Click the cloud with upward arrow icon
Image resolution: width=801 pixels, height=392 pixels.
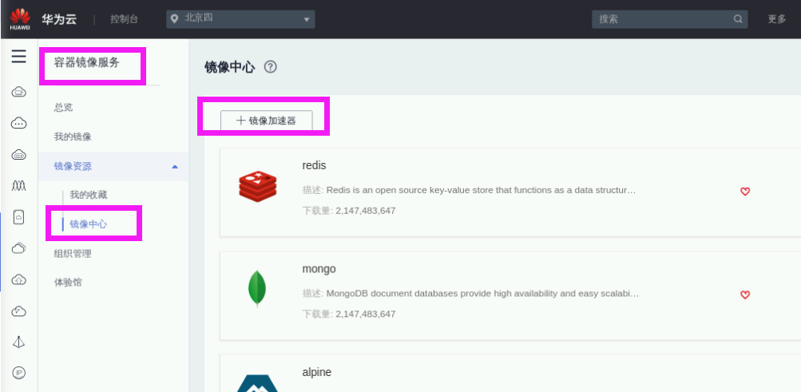pyautogui.click(x=19, y=279)
